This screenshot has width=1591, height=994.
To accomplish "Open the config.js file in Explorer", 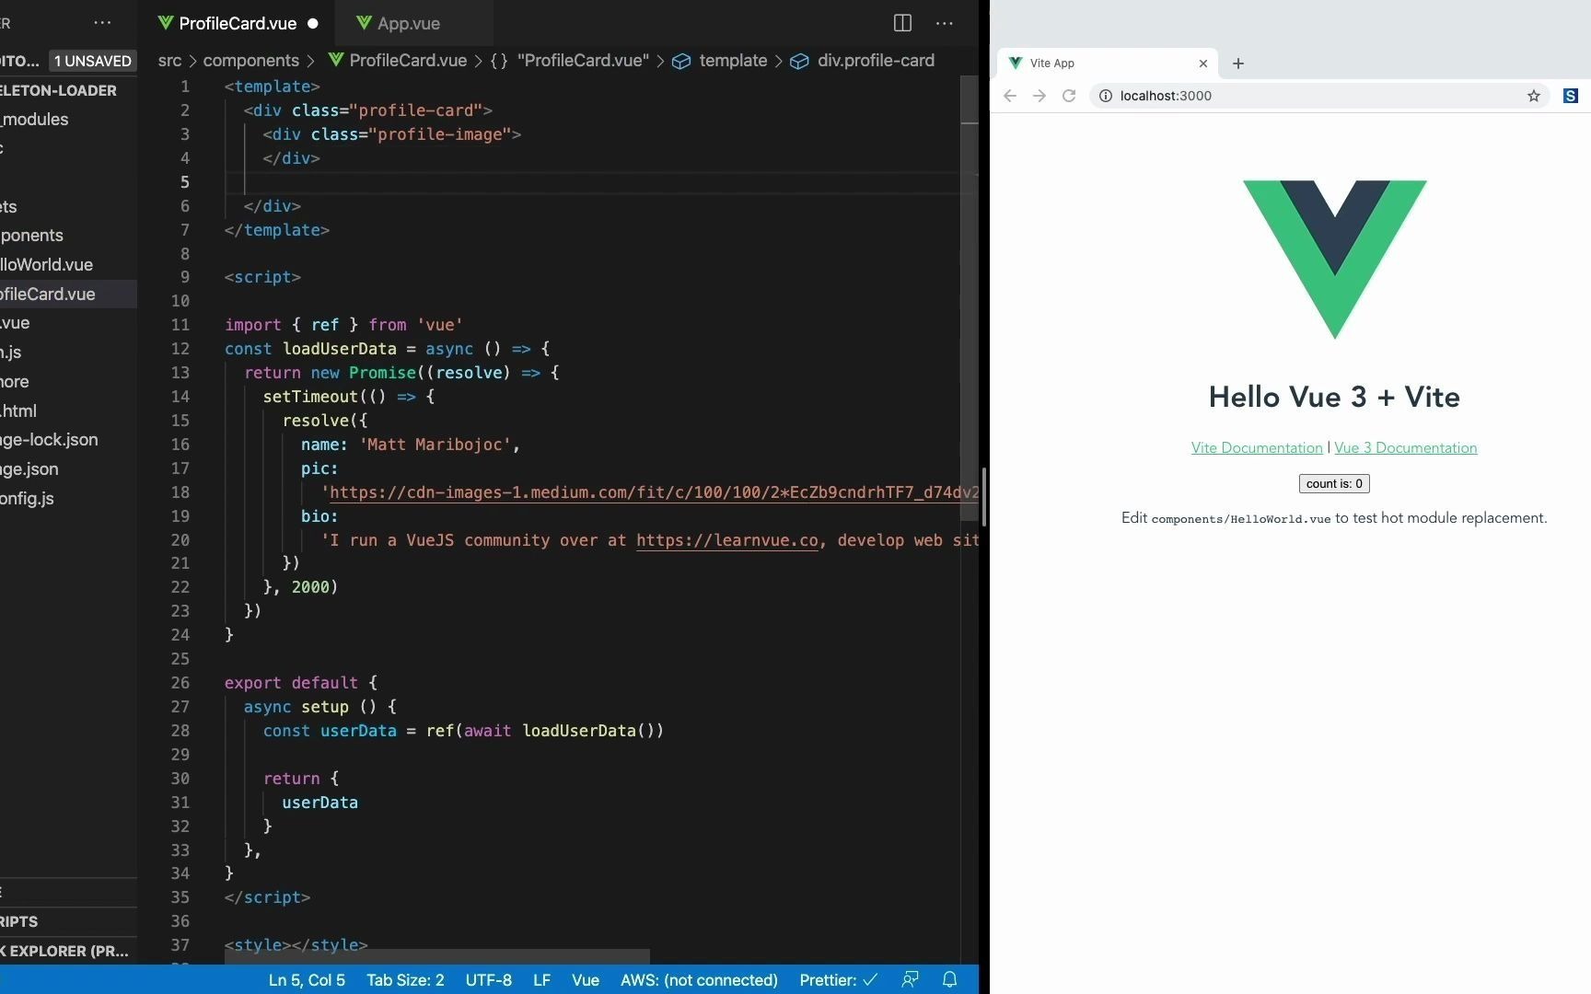I will pyautogui.click(x=68, y=498).
